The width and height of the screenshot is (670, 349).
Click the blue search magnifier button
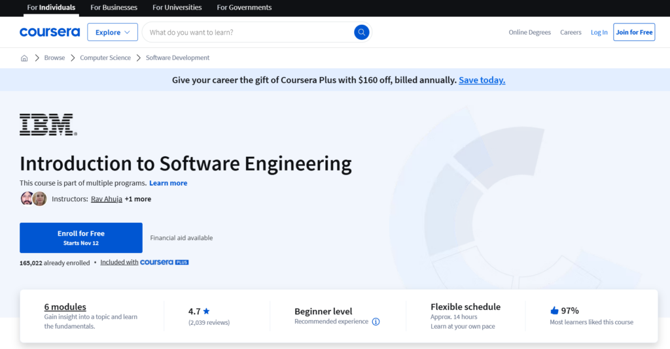click(361, 32)
